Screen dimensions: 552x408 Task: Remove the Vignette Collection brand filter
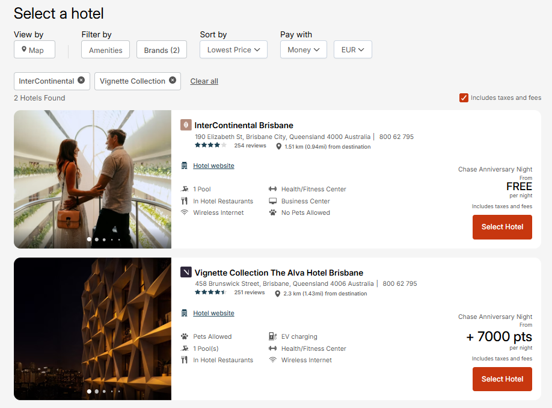pos(173,80)
